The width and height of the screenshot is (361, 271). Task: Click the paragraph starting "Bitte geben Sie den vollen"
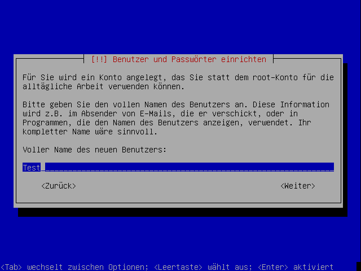pyautogui.click(x=176, y=118)
